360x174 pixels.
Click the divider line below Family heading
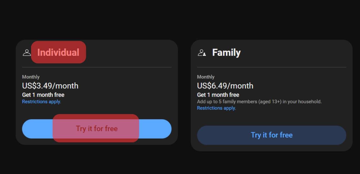click(x=271, y=67)
